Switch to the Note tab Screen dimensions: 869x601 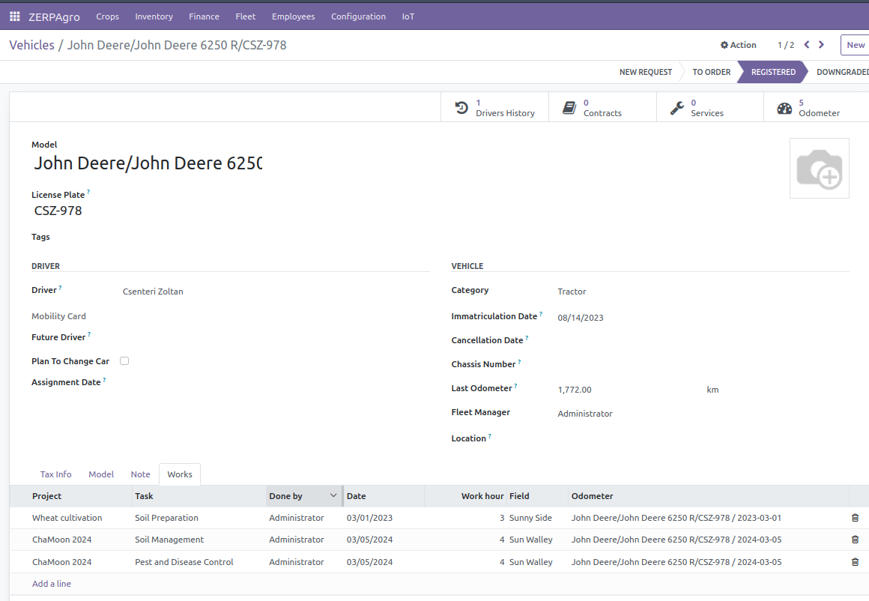point(141,474)
